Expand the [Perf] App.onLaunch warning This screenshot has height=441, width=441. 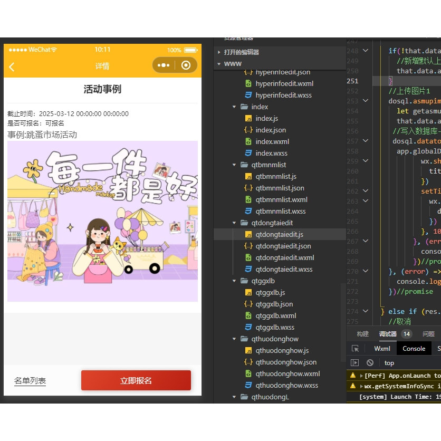(361, 376)
